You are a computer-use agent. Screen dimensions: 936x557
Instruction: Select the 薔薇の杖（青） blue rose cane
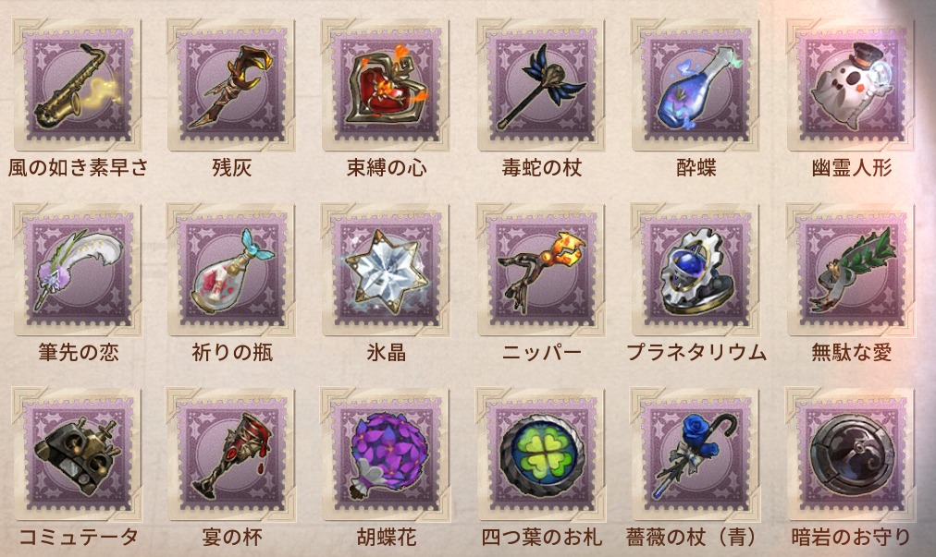tap(696, 454)
